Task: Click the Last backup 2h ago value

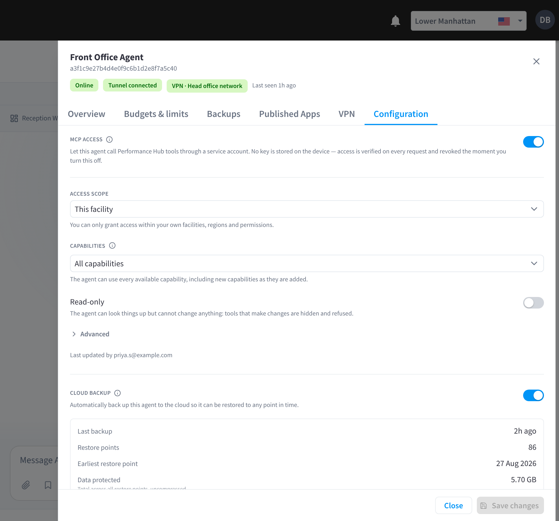Action: point(525,431)
